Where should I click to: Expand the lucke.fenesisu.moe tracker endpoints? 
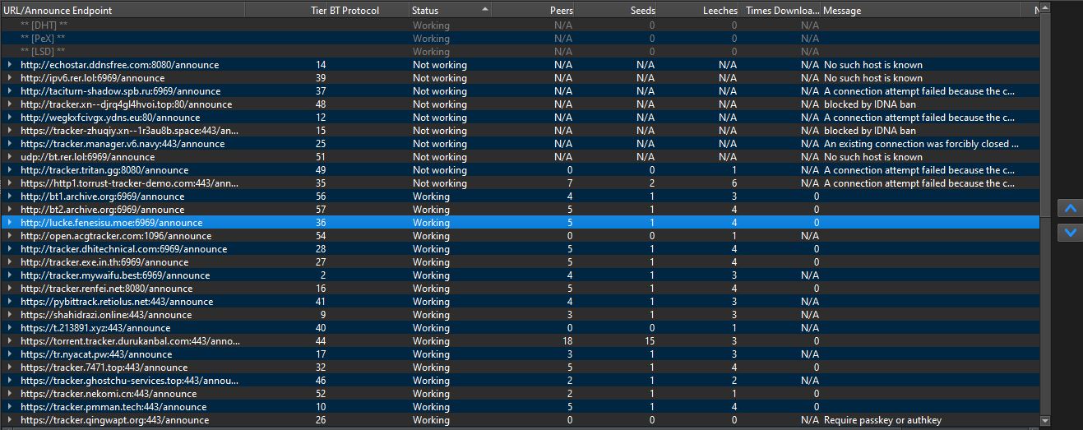[10, 223]
